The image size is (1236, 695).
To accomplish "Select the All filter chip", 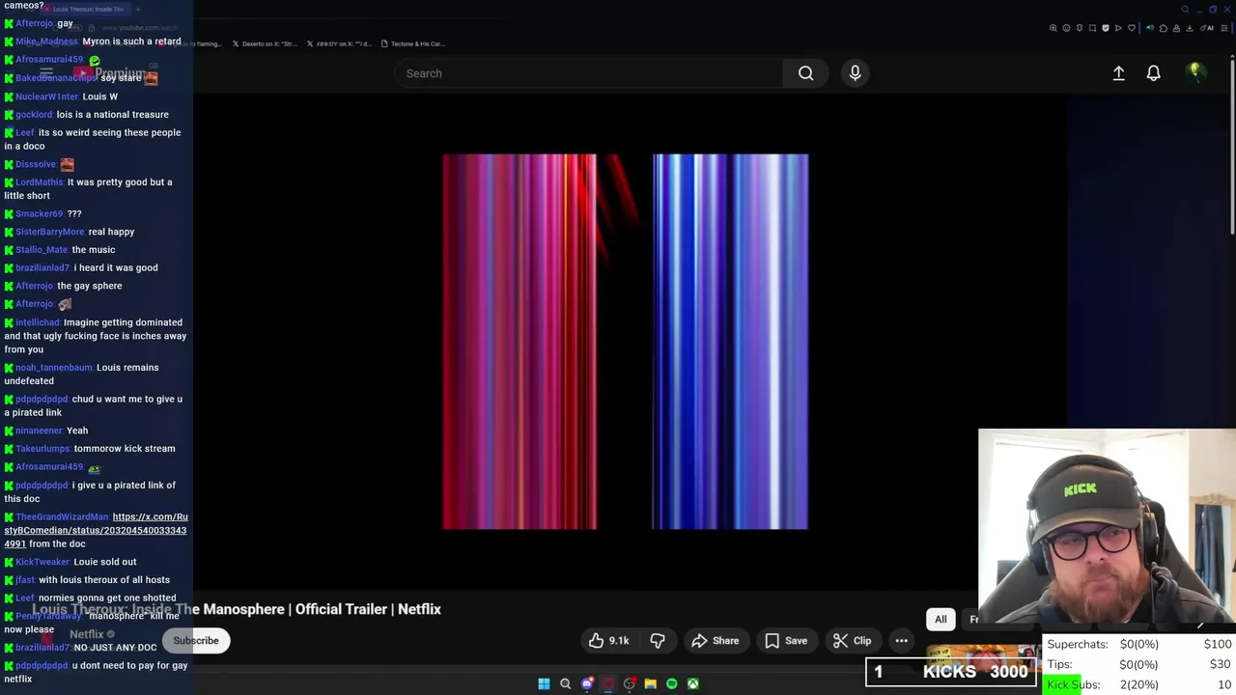I will click(x=941, y=619).
